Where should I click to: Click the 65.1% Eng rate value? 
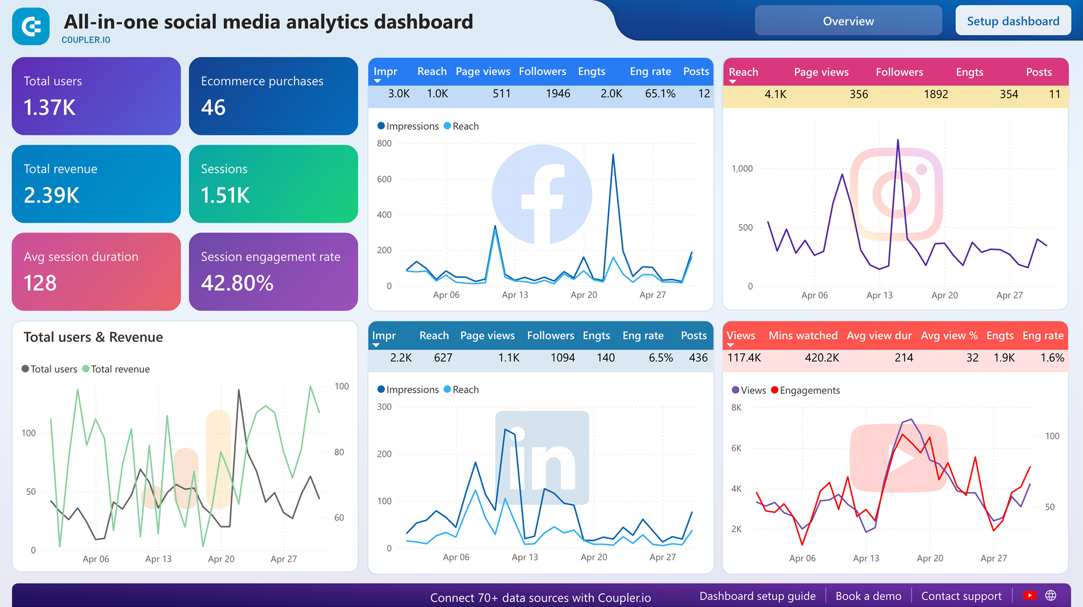[660, 94]
